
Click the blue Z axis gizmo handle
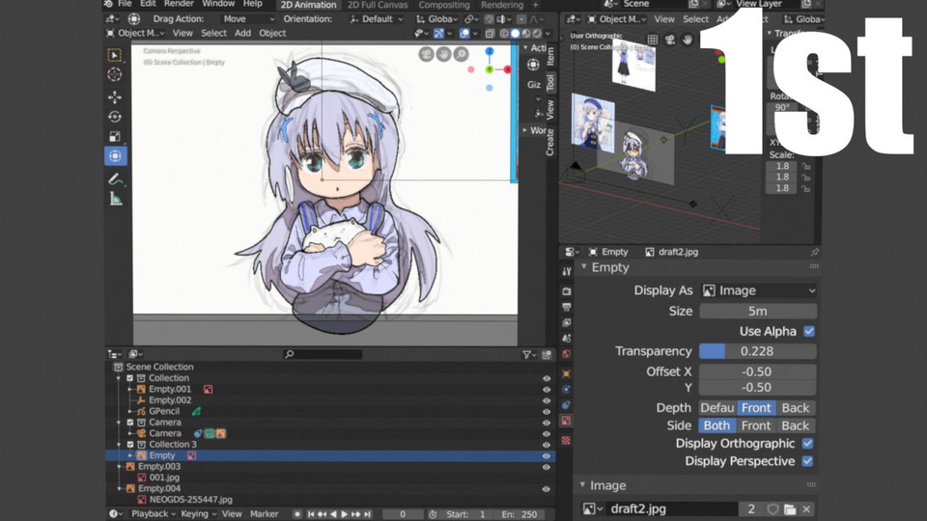tap(490, 51)
